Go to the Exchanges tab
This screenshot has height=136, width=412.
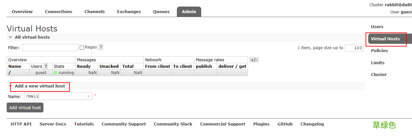tap(129, 12)
